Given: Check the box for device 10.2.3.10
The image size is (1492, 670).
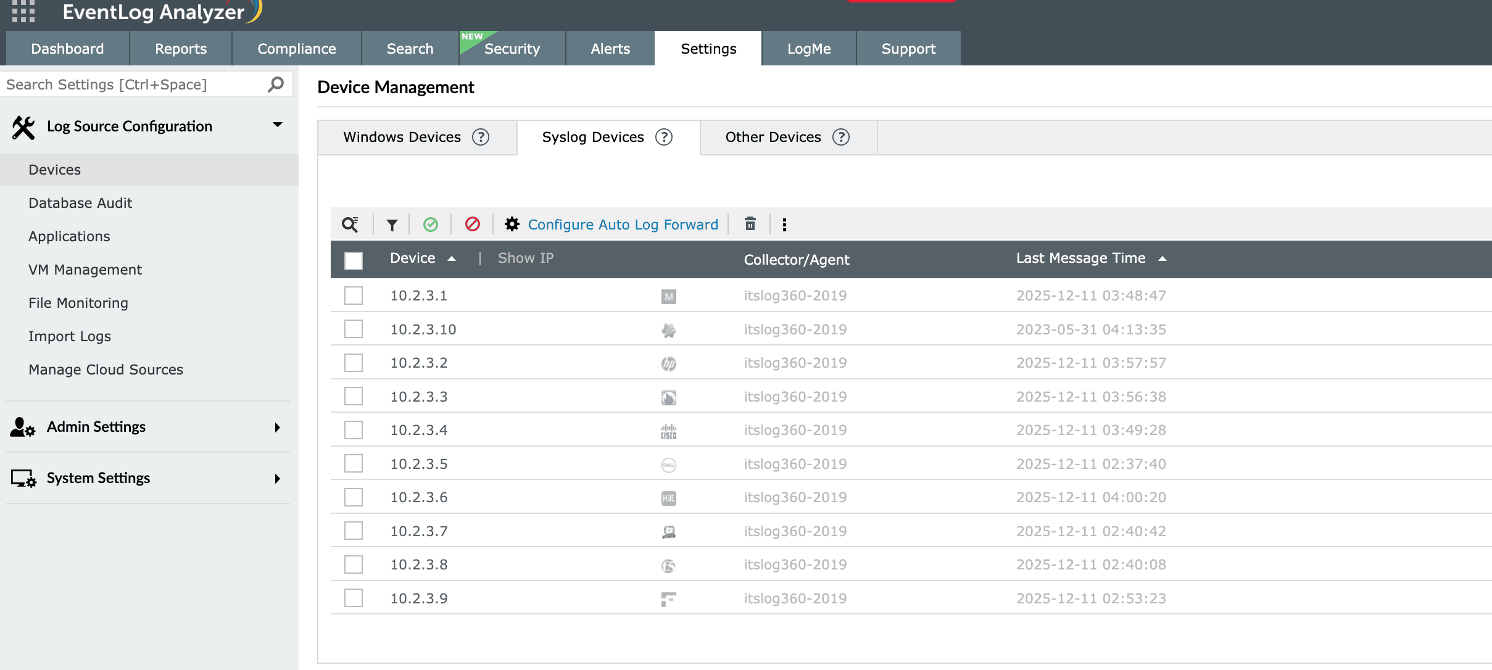Looking at the screenshot, I should [x=354, y=329].
